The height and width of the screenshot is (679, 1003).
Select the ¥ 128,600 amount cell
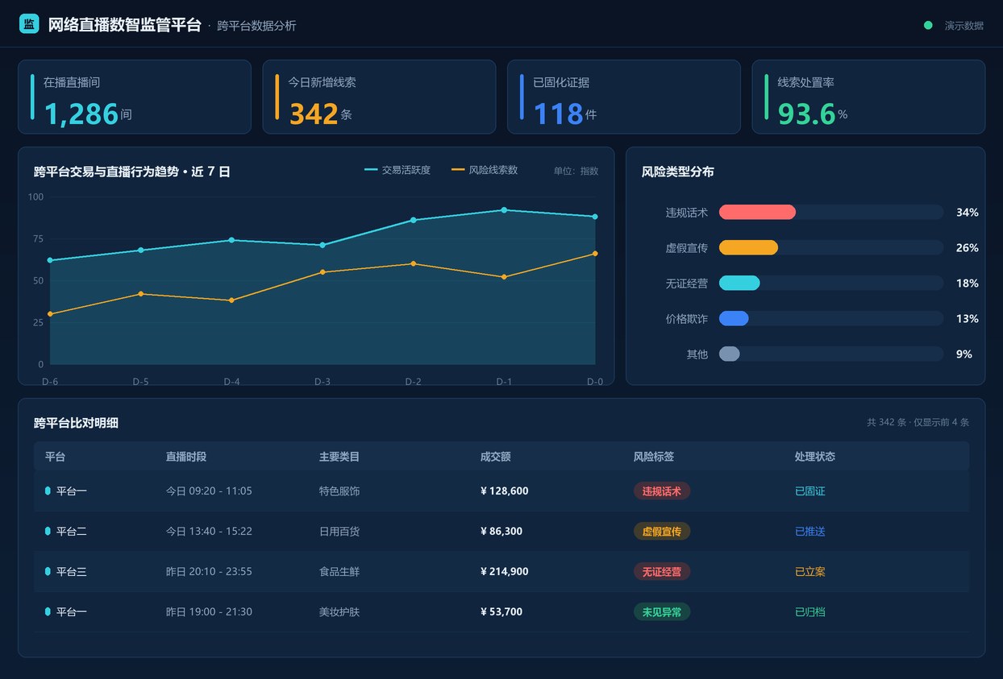[x=505, y=491]
